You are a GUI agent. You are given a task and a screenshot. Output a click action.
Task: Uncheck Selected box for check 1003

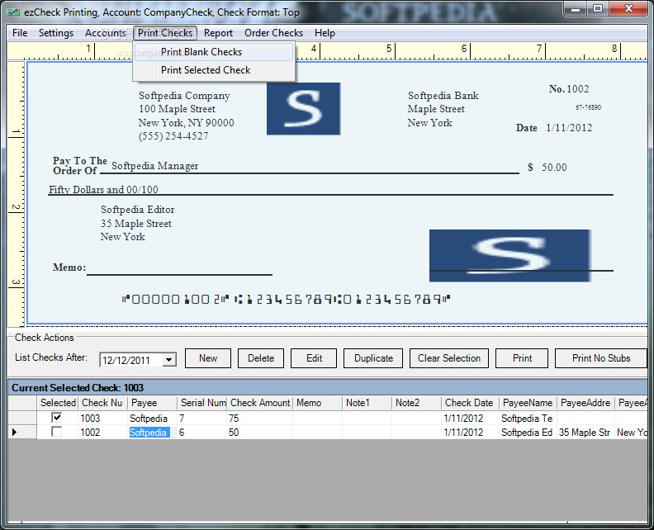click(57, 418)
